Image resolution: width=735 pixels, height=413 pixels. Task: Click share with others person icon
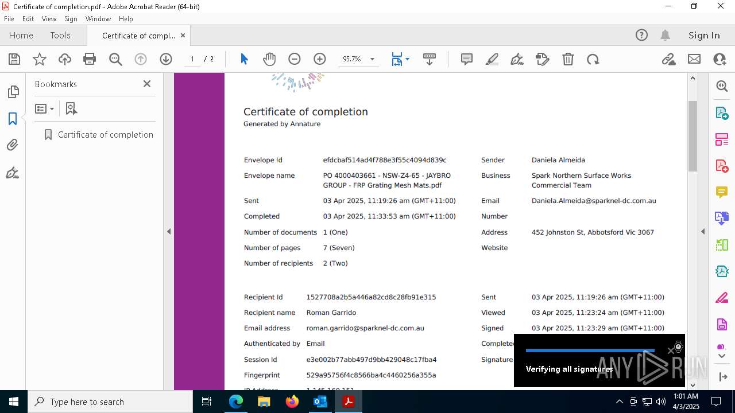point(719,59)
